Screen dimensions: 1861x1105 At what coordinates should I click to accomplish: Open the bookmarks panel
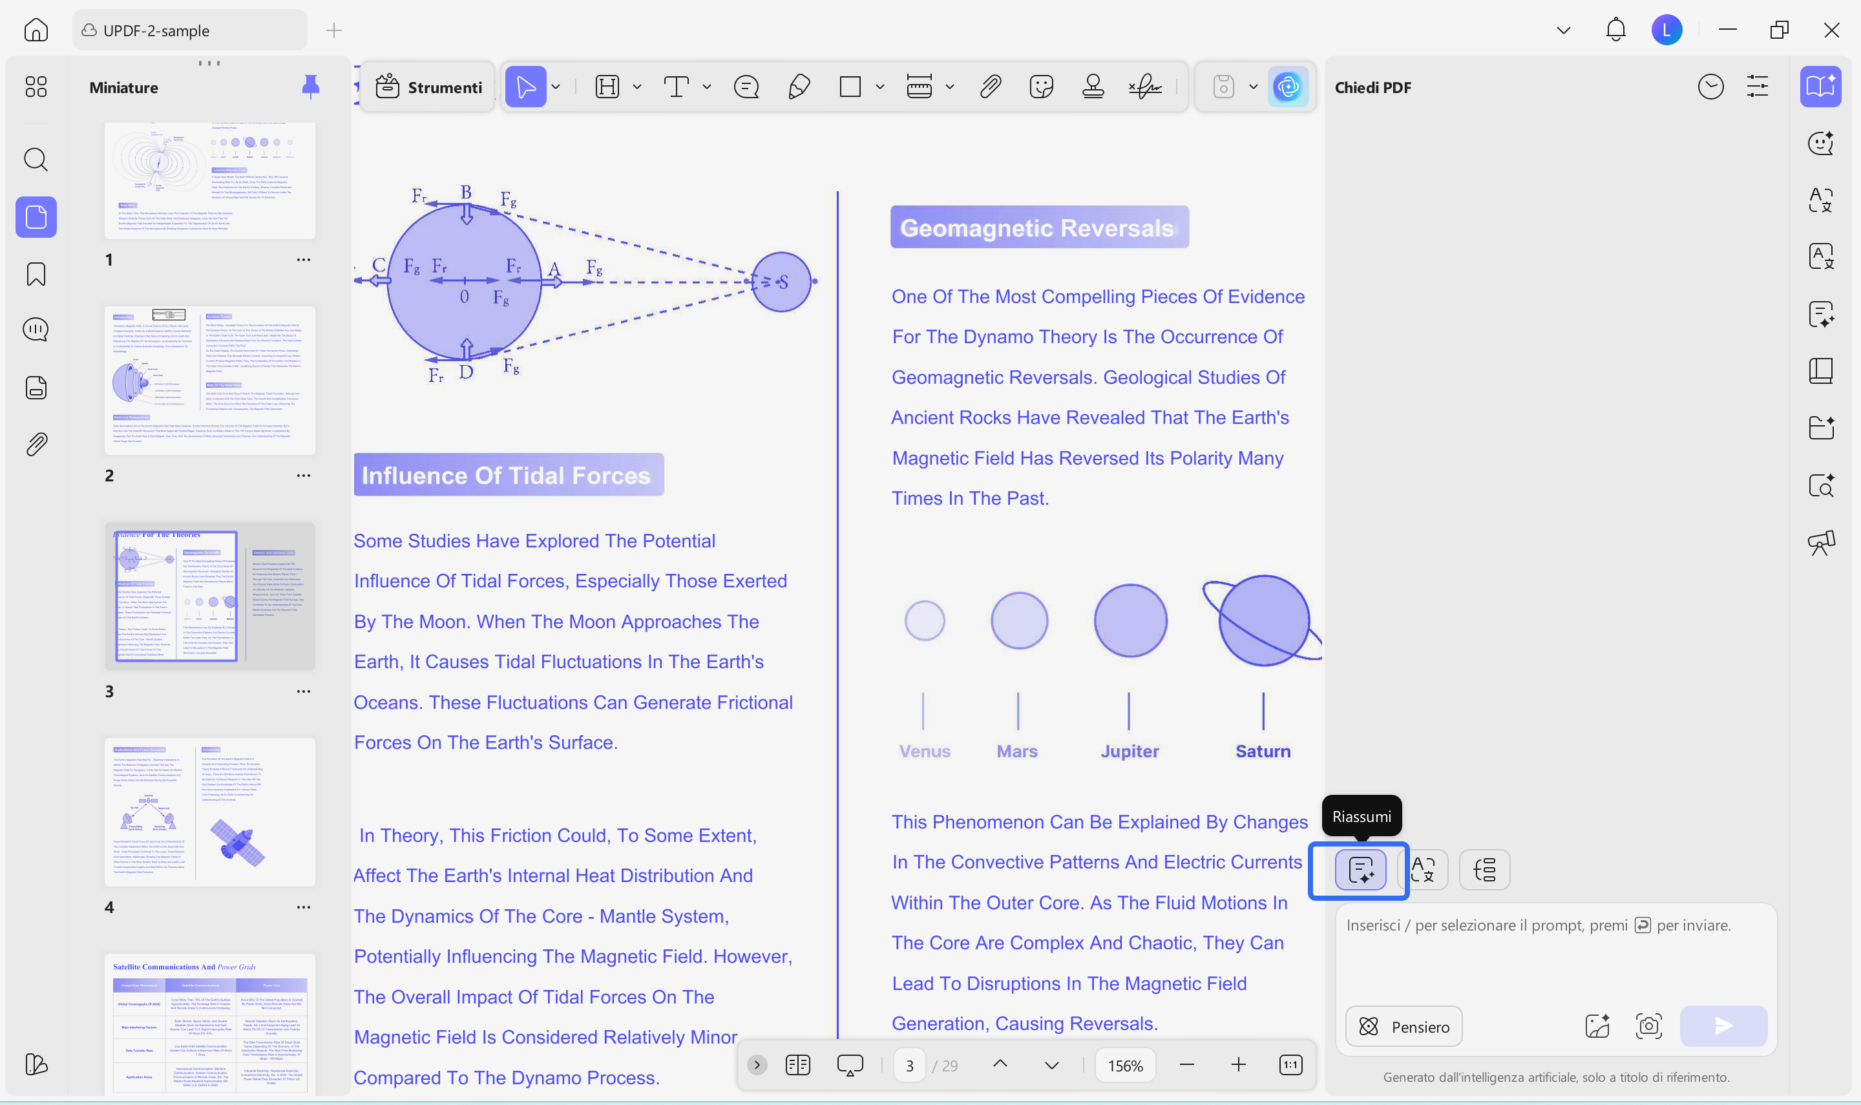(36, 274)
